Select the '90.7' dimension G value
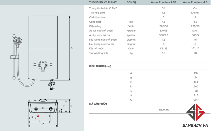Image resolution: width=211 pixels, height=131 pixels. coord(196,100)
